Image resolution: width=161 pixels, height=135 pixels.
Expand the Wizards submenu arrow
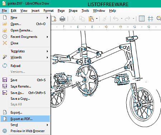click(x=47, y=57)
